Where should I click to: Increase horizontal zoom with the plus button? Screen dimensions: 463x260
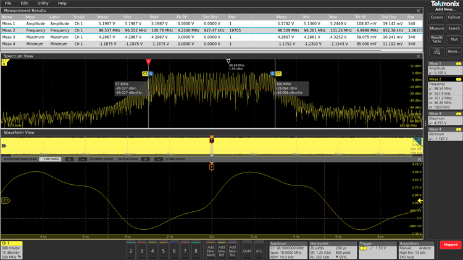(x=69, y=159)
